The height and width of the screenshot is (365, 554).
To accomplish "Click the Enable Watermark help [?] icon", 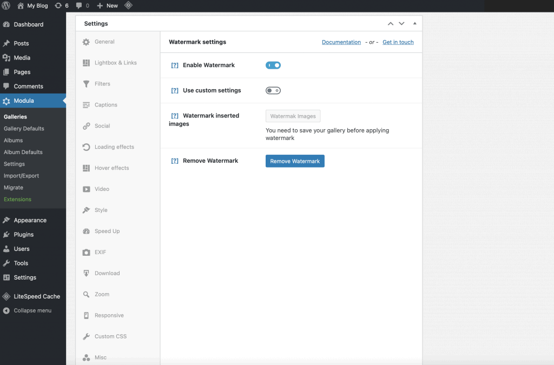I will point(175,65).
